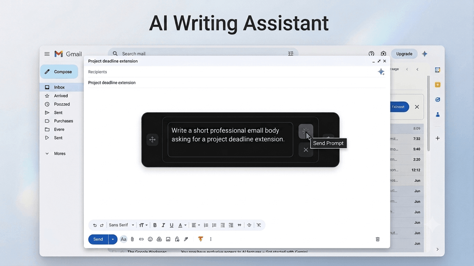Viewport: 474px width, 266px height.
Task: Click the Gemini sparkle icon beside Upgrade
Action: [x=424, y=54]
